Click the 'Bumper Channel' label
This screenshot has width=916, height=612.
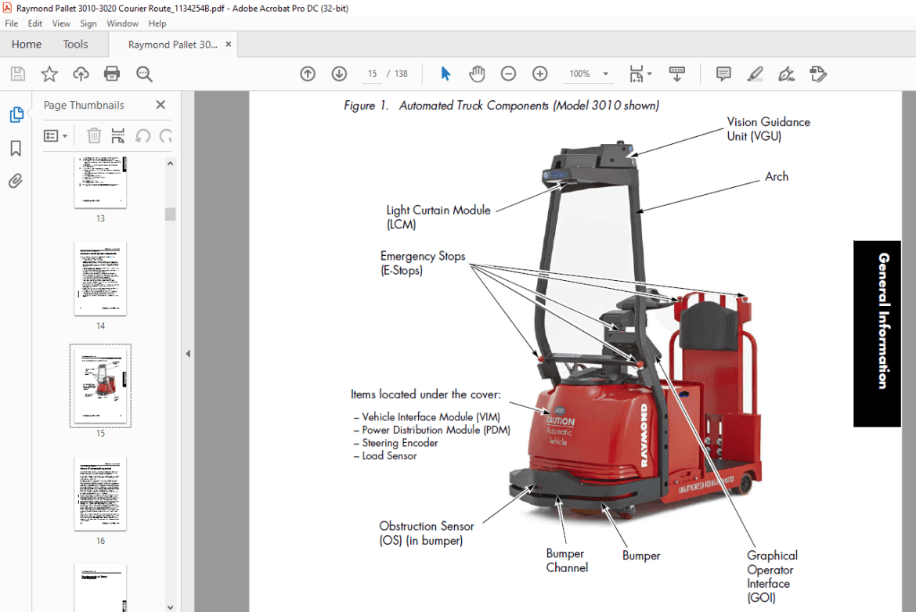click(567, 560)
